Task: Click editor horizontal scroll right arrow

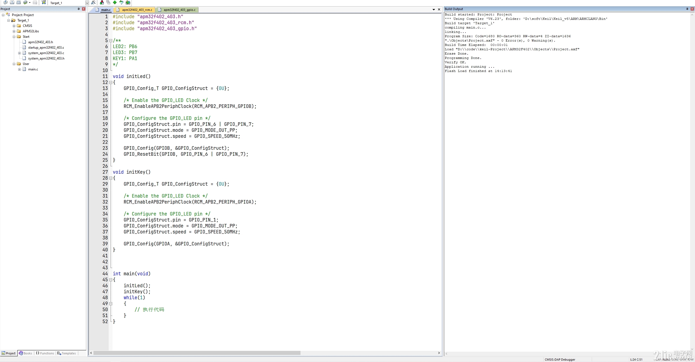Action: point(439,353)
